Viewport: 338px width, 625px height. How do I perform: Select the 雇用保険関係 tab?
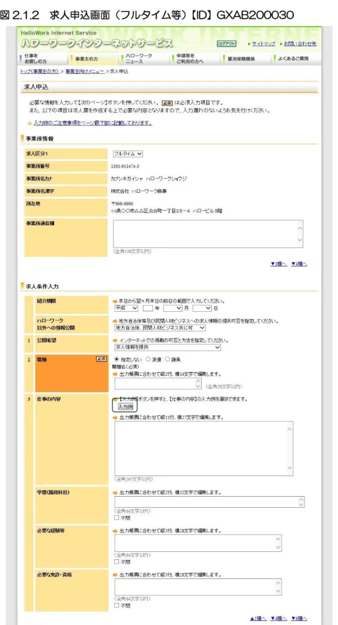point(246,58)
